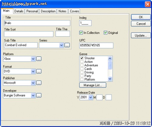This screenshot has width=152, height=127.
Task: Enable the Adventure genre checkbox
Action: point(82,65)
